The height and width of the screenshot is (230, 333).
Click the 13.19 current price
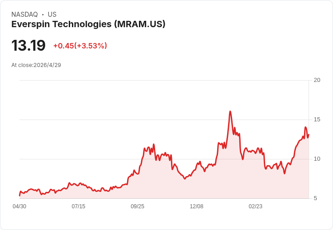click(29, 45)
